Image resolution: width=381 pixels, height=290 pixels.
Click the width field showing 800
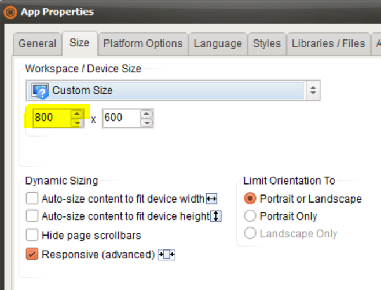pos(52,118)
